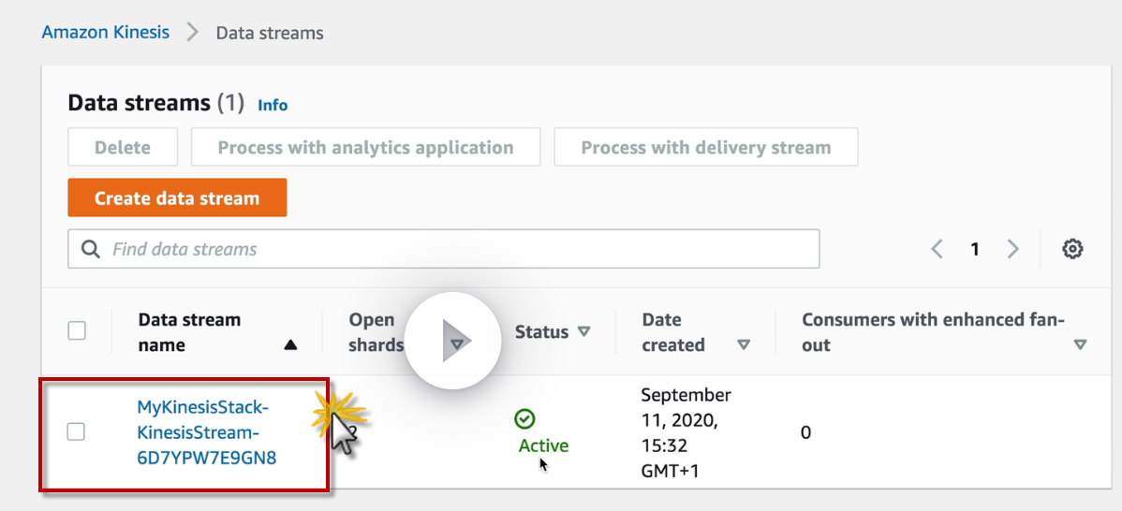Check the MyKinesisStack stream row checkbox
1122x511 pixels.
(77, 431)
